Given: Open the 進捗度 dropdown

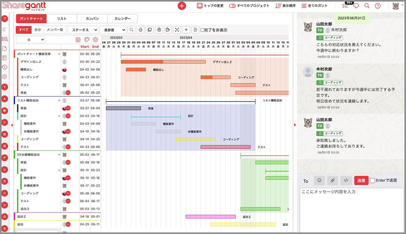Looking at the screenshot, I should (x=113, y=30).
